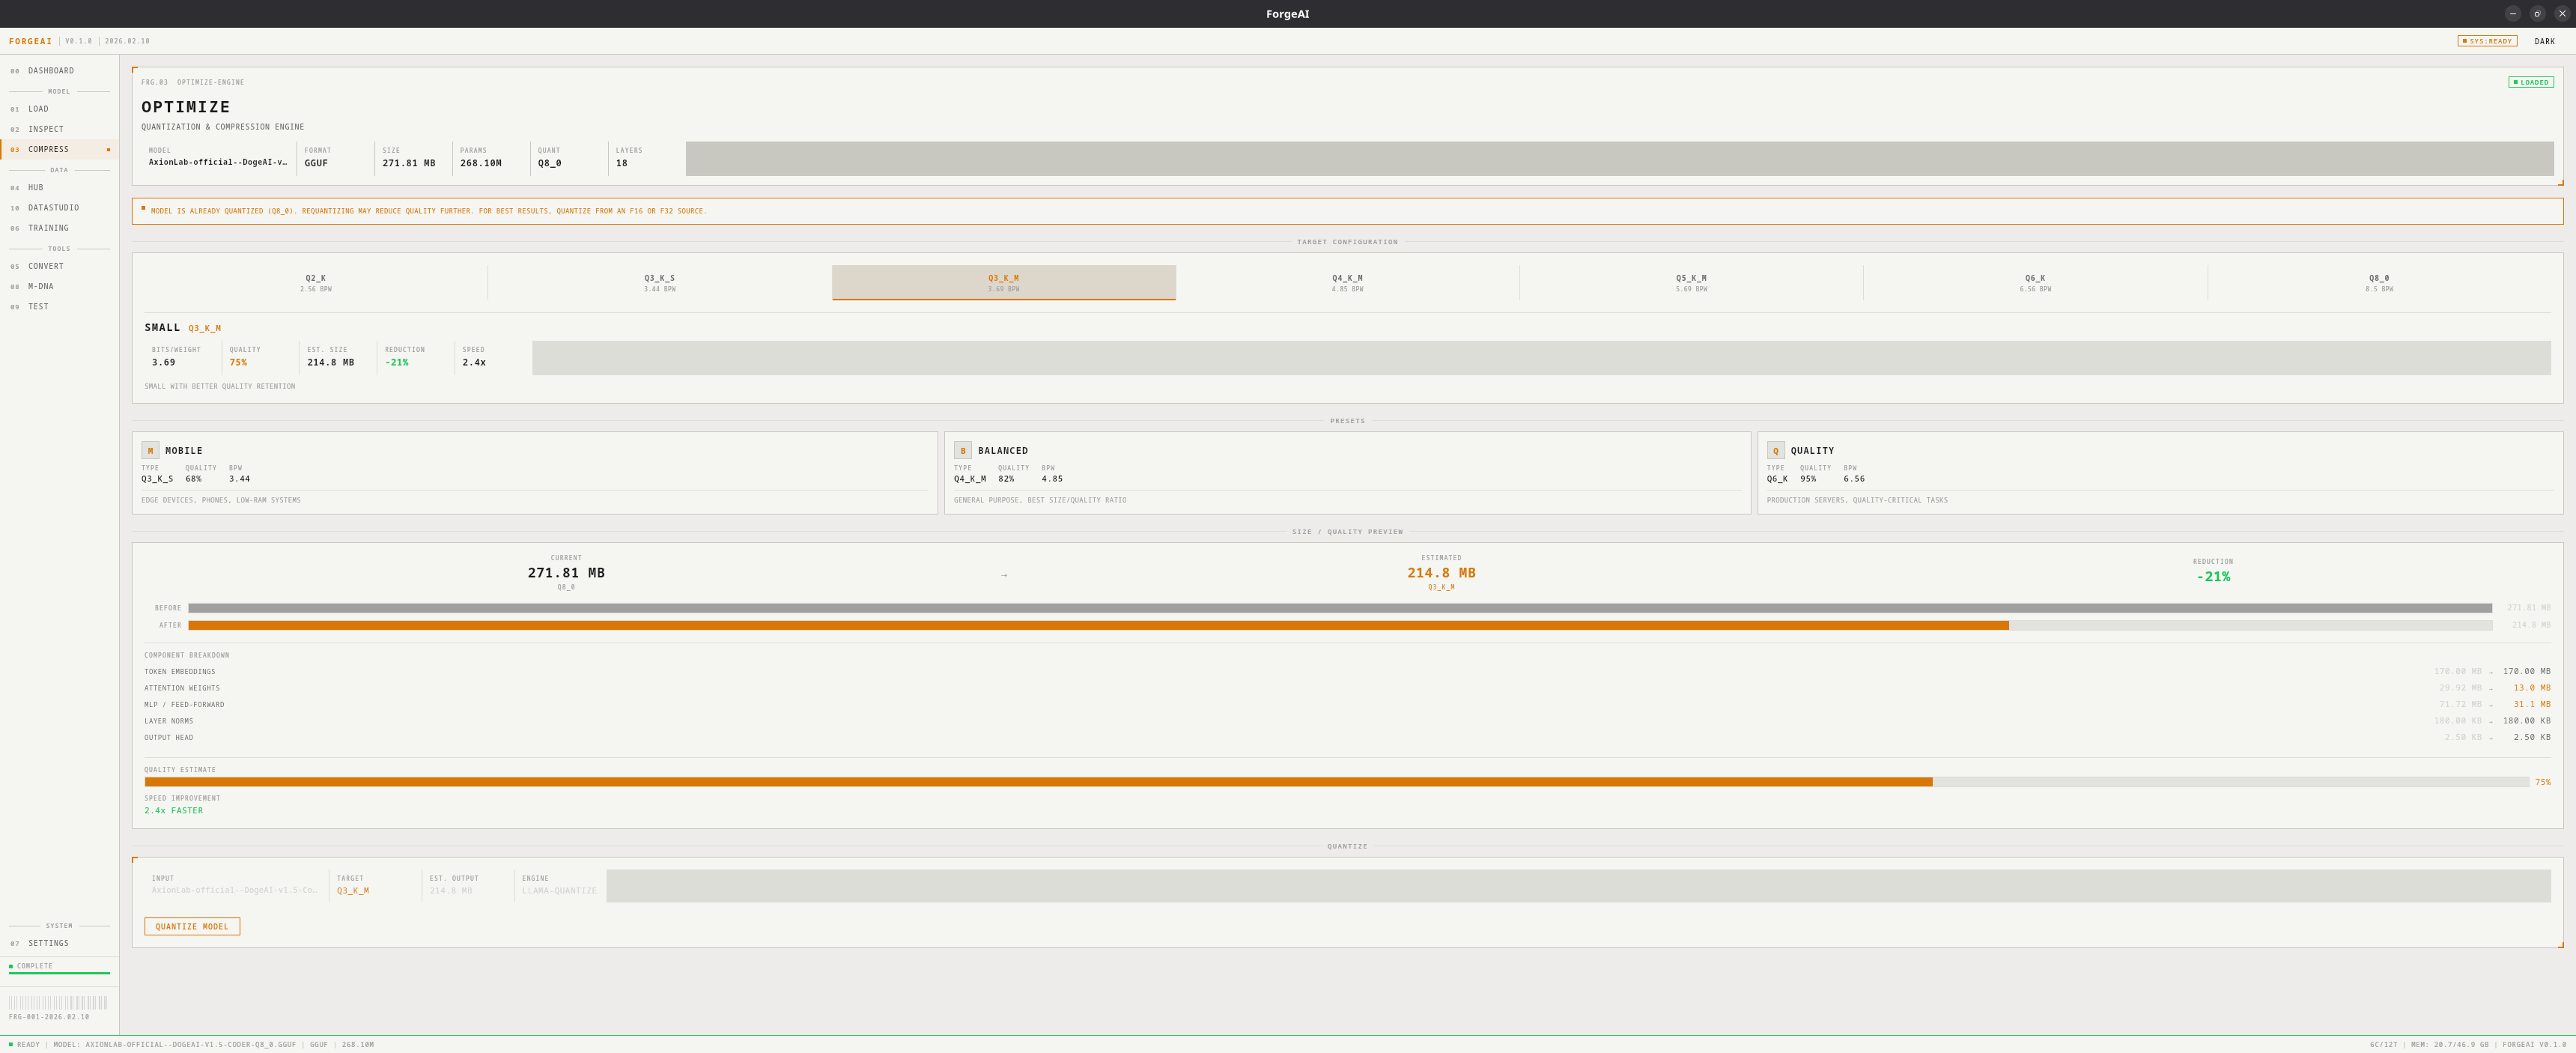Click the SYS:READY indicator badge
The width and height of the screenshot is (2576, 1053).
point(2486,41)
